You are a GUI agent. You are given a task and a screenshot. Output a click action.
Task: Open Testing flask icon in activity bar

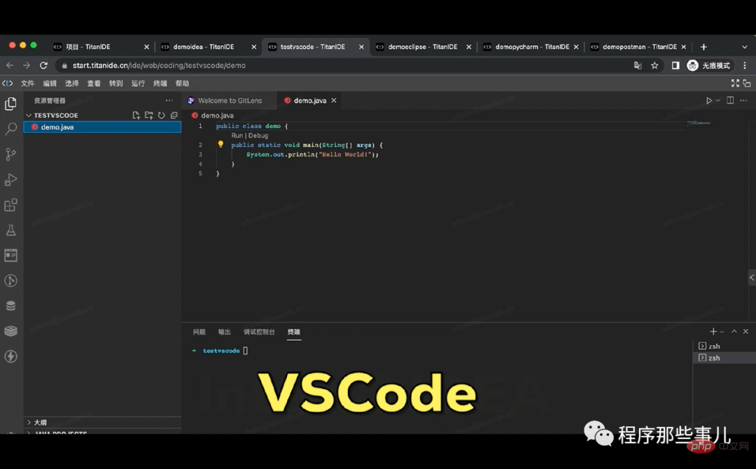(x=10, y=230)
